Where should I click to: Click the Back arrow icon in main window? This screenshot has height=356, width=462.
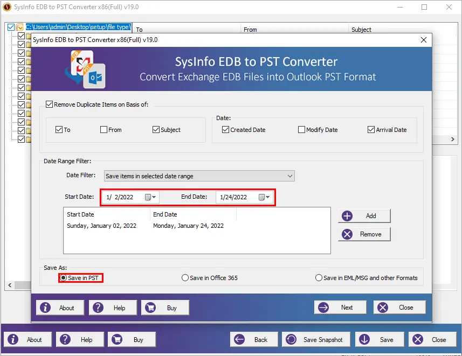(x=239, y=339)
